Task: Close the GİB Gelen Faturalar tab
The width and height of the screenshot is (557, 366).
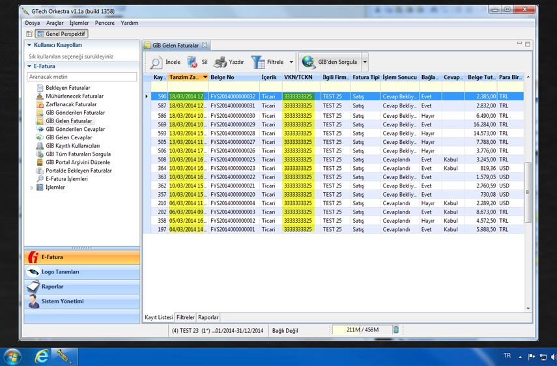Action: (205, 45)
